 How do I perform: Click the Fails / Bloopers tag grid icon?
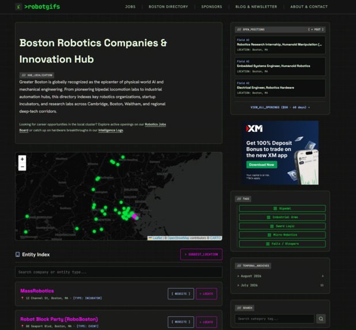pos(268,244)
